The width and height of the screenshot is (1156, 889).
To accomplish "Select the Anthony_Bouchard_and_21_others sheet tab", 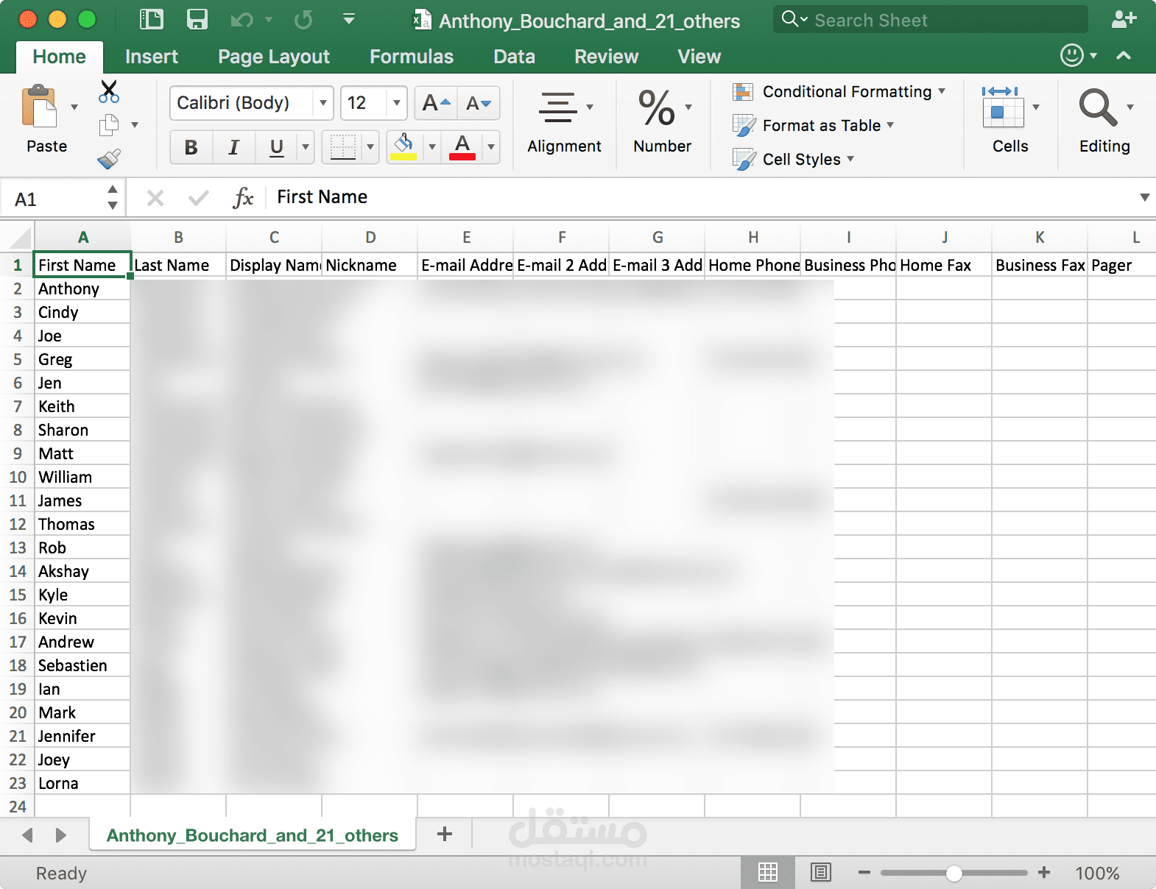I will [x=253, y=835].
